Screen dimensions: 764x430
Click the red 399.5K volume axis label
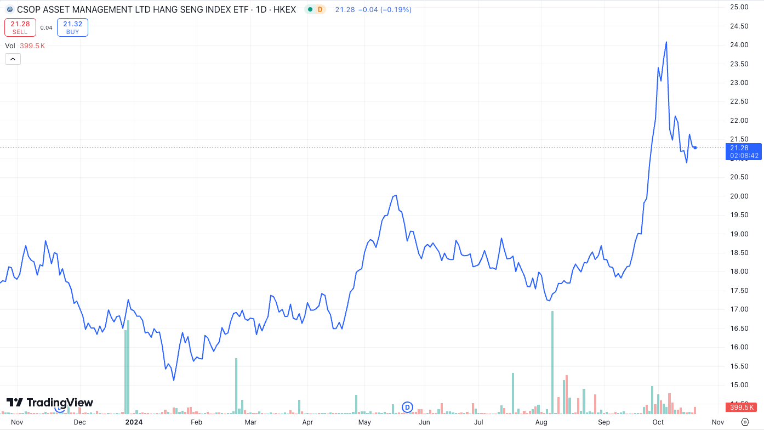coord(741,408)
